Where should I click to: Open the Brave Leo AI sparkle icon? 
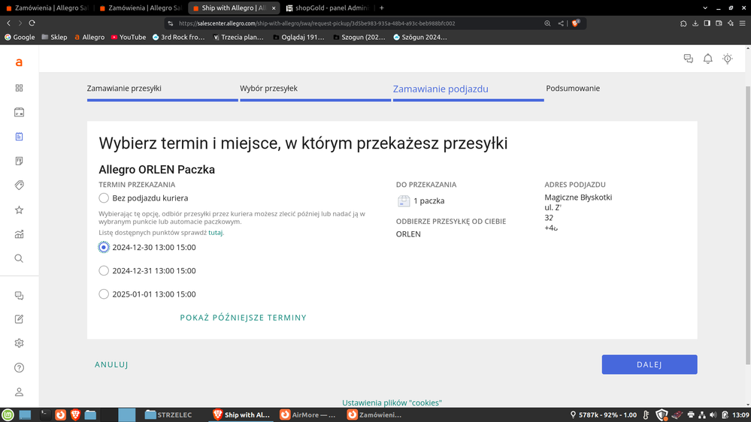pyautogui.click(x=731, y=23)
